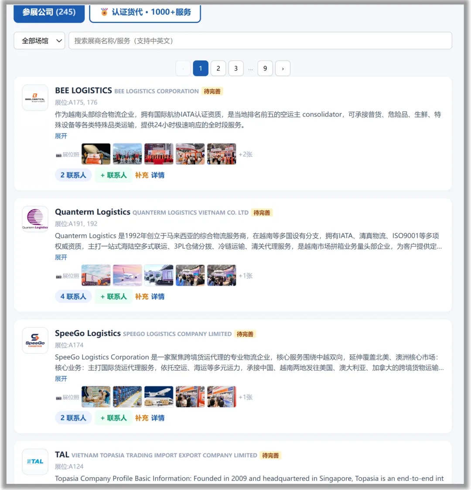
Task: Click the Quanterm Logistics company title
Action: tap(92, 212)
